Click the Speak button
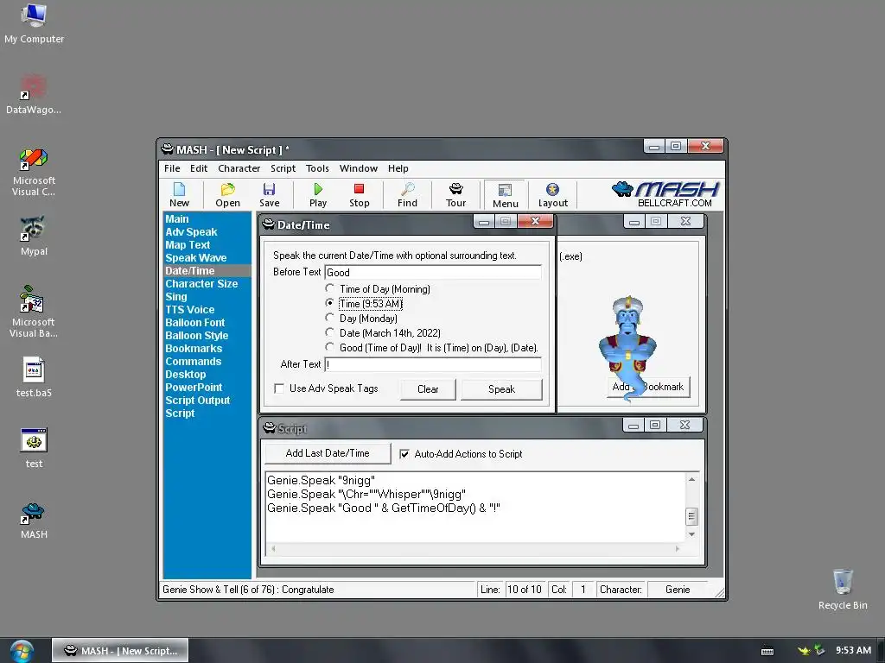This screenshot has height=663, width=885. (x=501, y=389)
